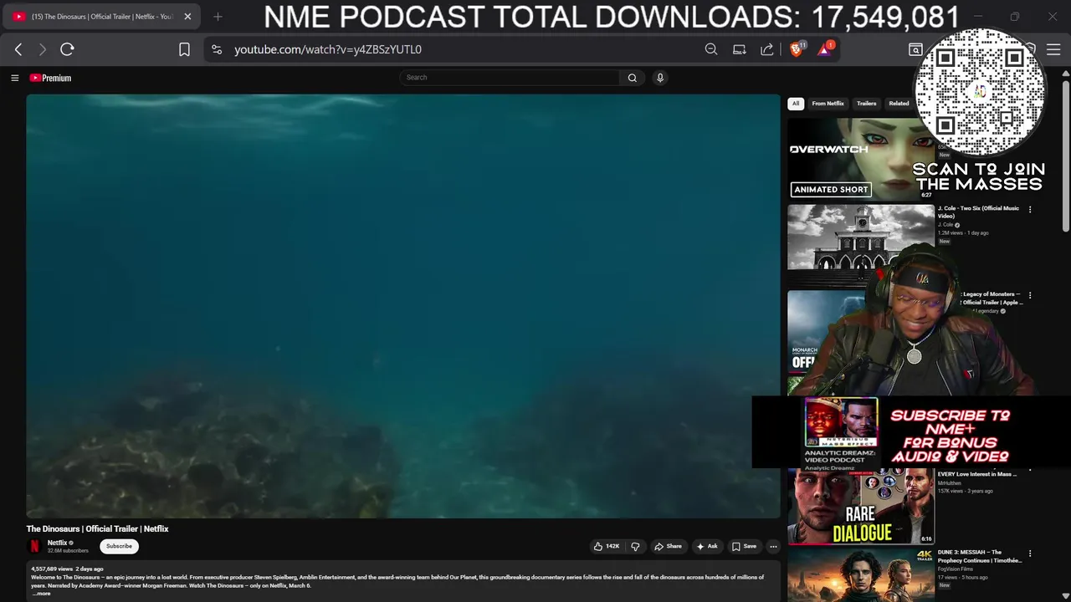
Task: Start voice search with microphone icon
Action: [x=660, y=78]
